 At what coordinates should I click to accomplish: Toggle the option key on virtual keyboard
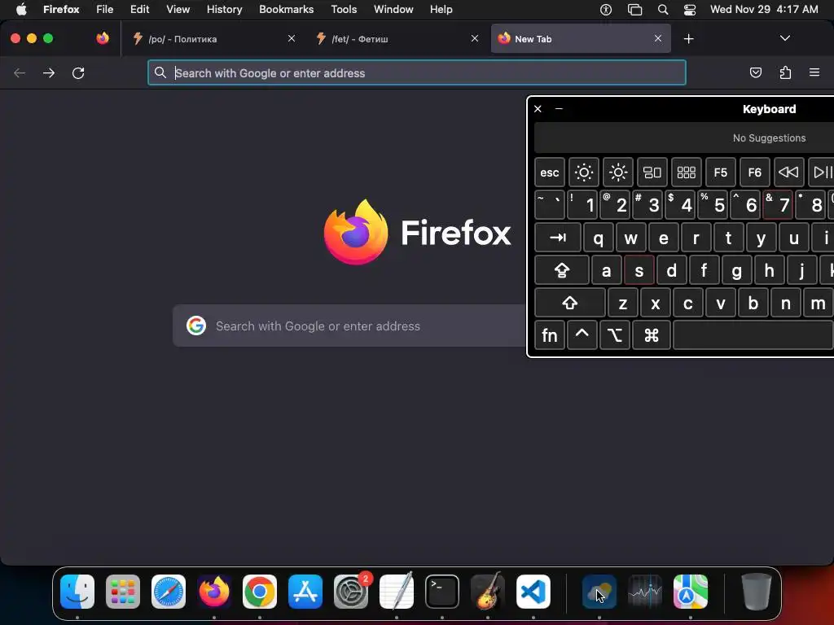click(614, 335)
